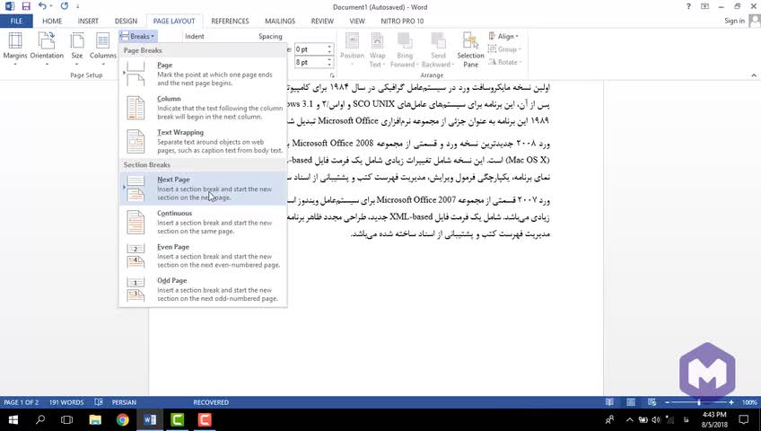Open File Explorer from the taskbar
This screenshot has height=431, width=761.
(95, 420)
